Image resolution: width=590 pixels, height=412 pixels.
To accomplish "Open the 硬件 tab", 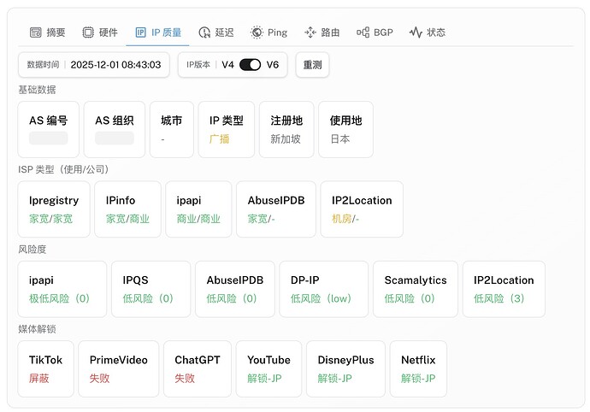I will click(100, 32).
